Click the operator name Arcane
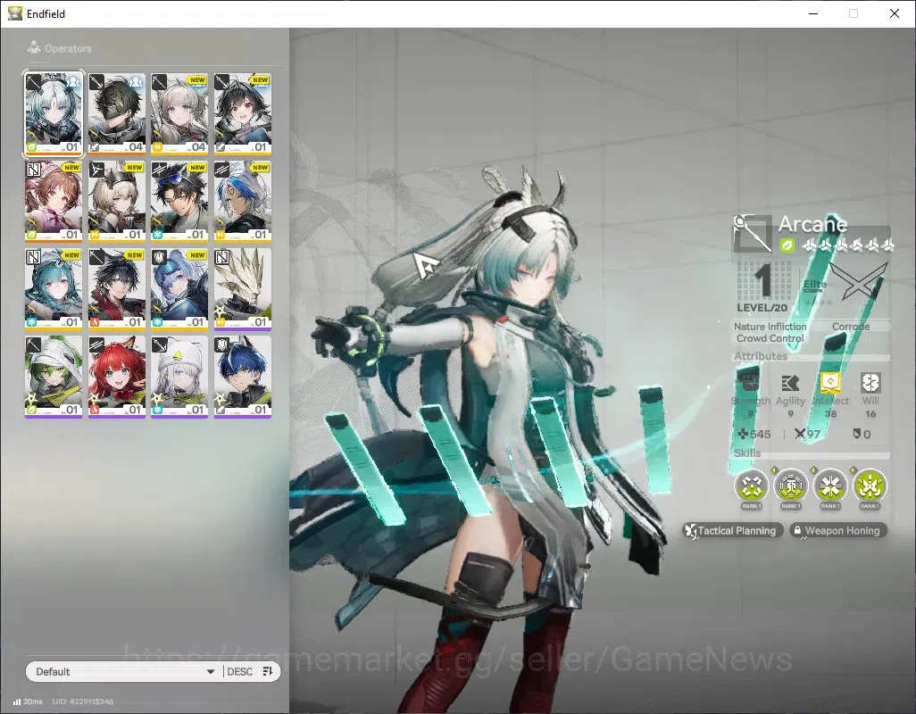 (x=812, y=224)
